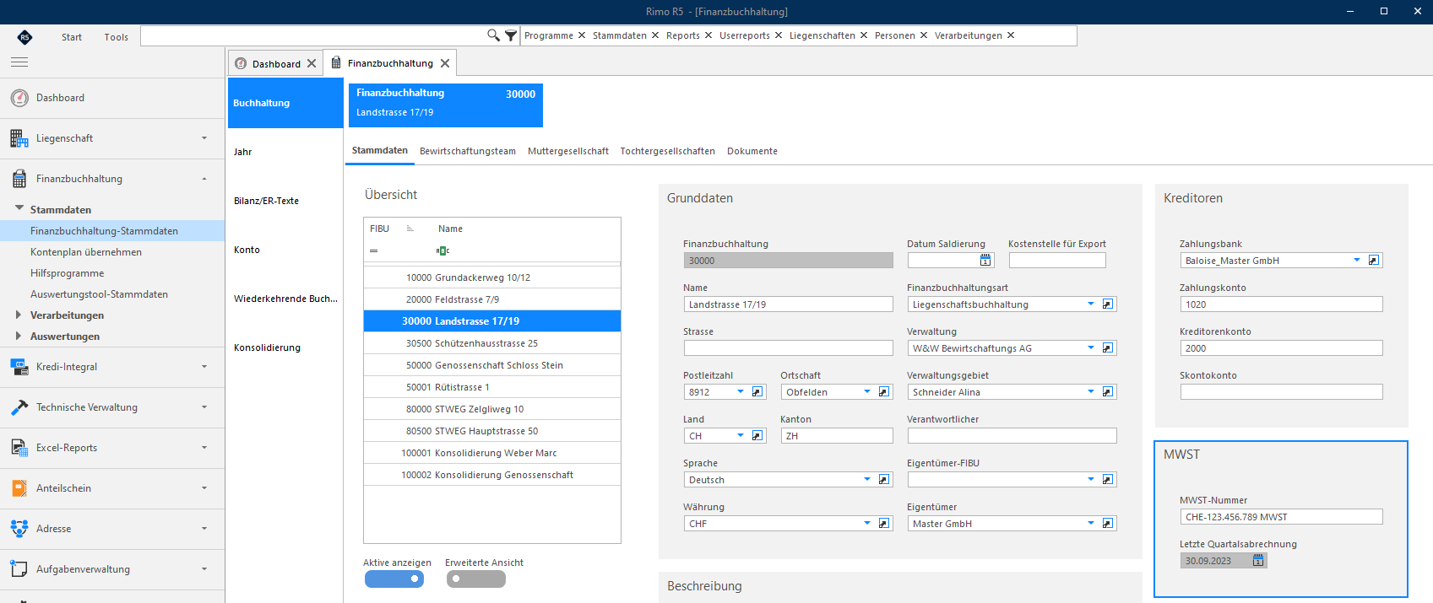
Task: Select Bilanz/ER-Texte in the navigation column
Action: tap(285, 201)
